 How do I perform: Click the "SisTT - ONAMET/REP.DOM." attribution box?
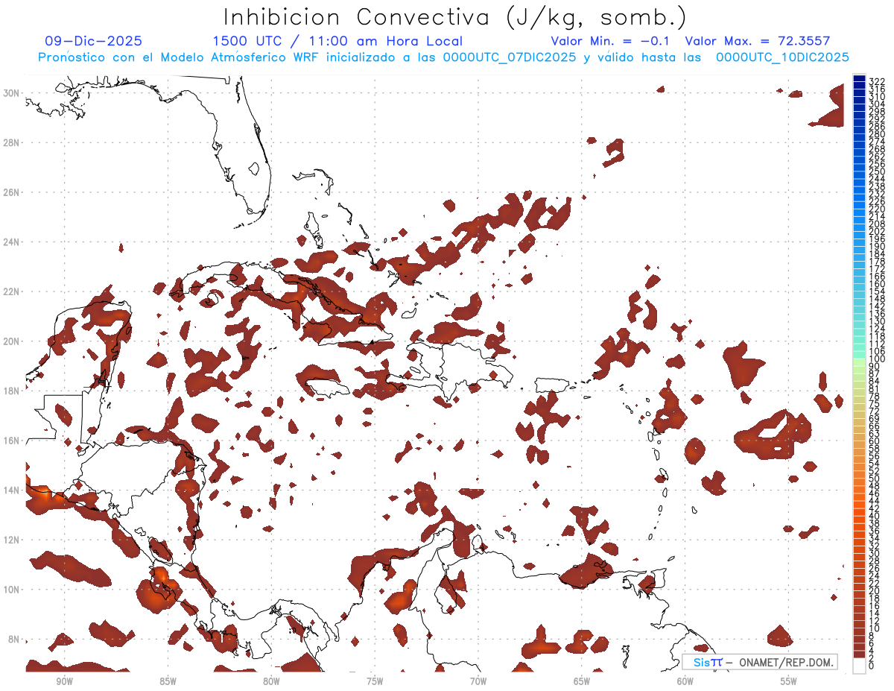tap(760, 662)
